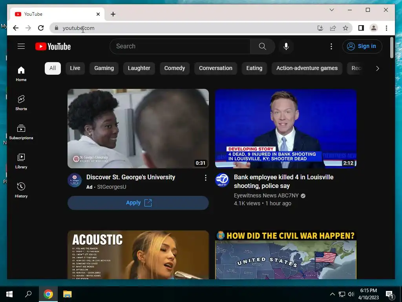Close the YouTube tab
The height and width of the screenshot is (302, 402).
click(98, 14)
